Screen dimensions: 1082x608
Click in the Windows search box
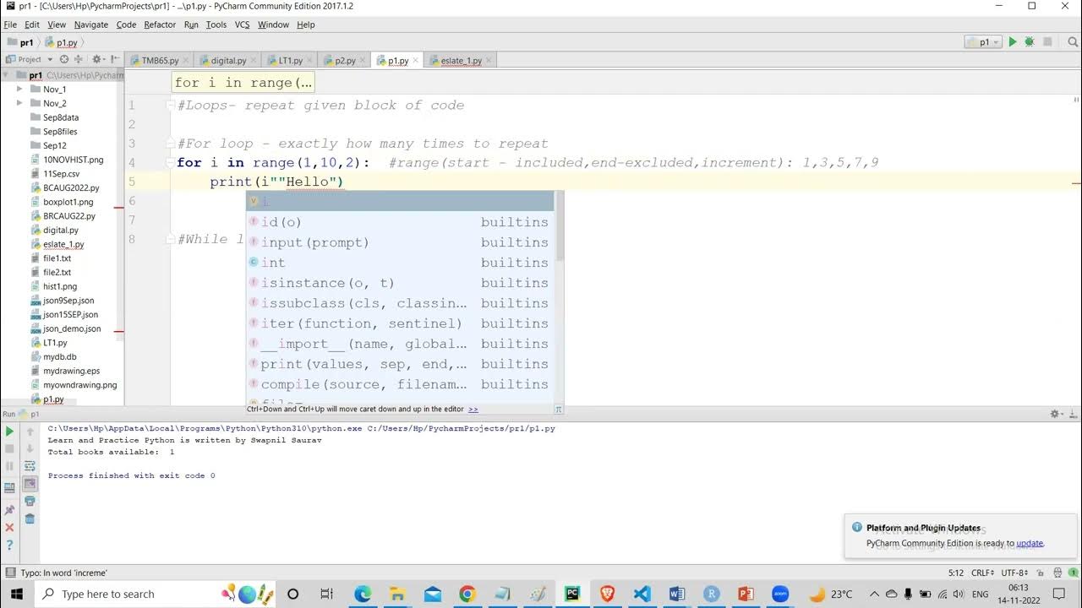pyautogui.click(x=127, y=594)
